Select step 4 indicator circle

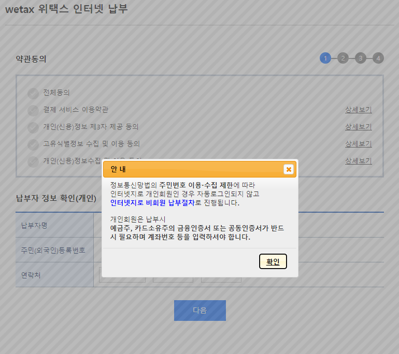378,58
